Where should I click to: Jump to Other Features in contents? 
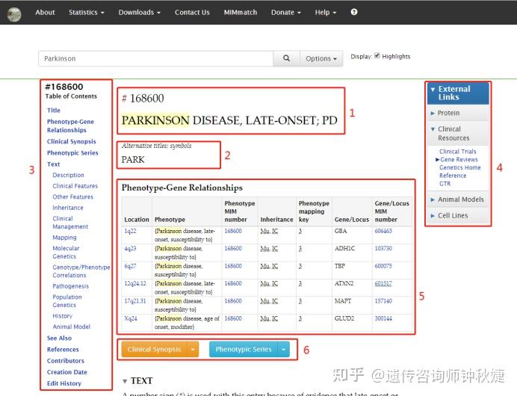pos(73,197)
